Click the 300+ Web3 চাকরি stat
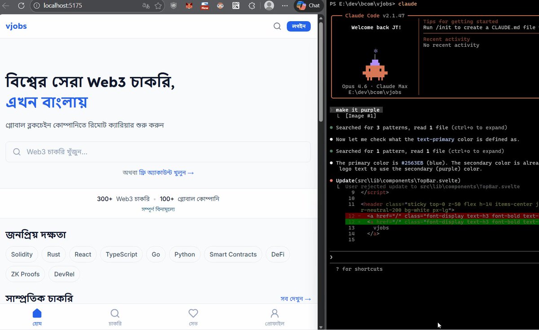 click(x=123, y=199)
